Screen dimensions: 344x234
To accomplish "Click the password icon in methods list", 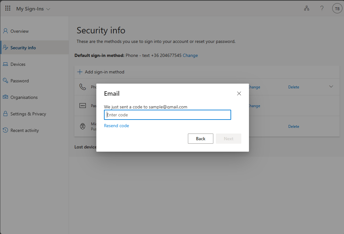I will click(x=83, y=106).
